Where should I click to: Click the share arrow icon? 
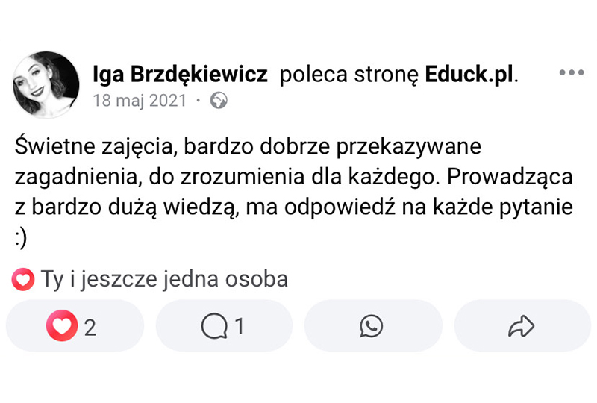(x=521, y=326)
